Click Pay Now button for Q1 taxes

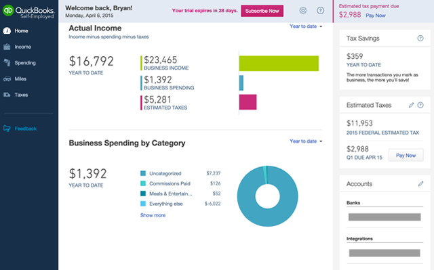tap(406, 156)
